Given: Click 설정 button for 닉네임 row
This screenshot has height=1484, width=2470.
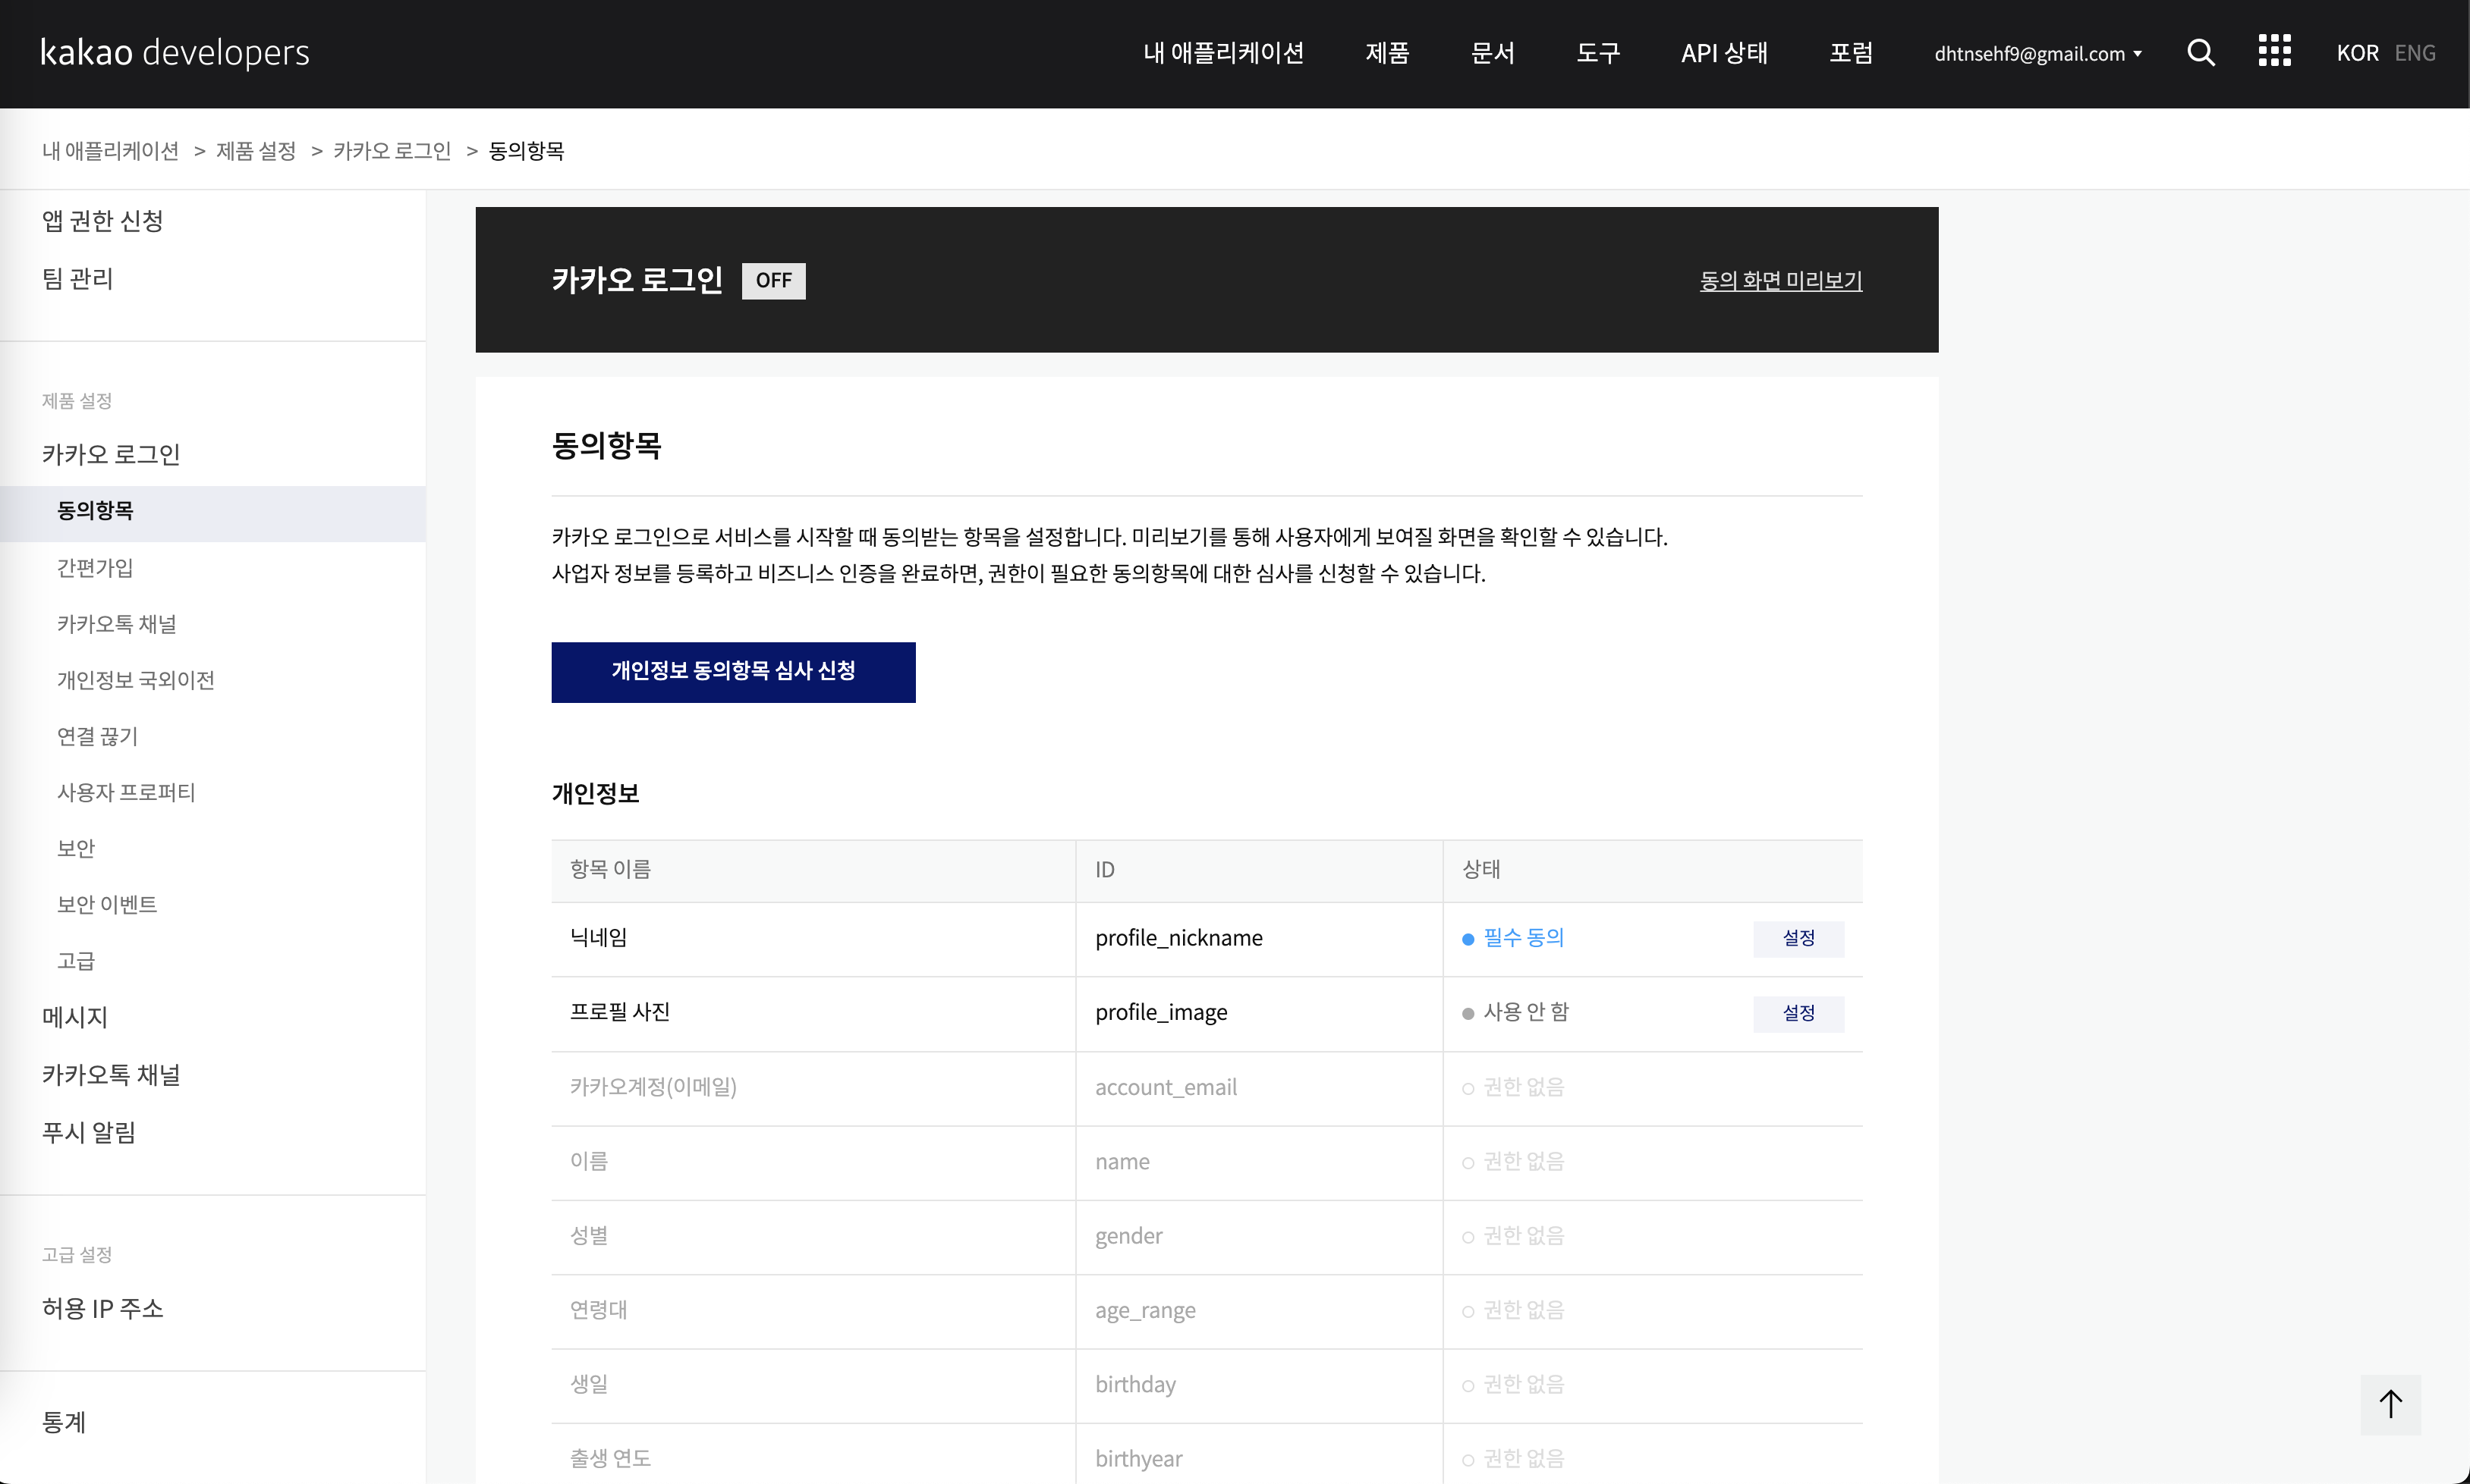Looking at the screenshot, I should tap(1798, 938).
